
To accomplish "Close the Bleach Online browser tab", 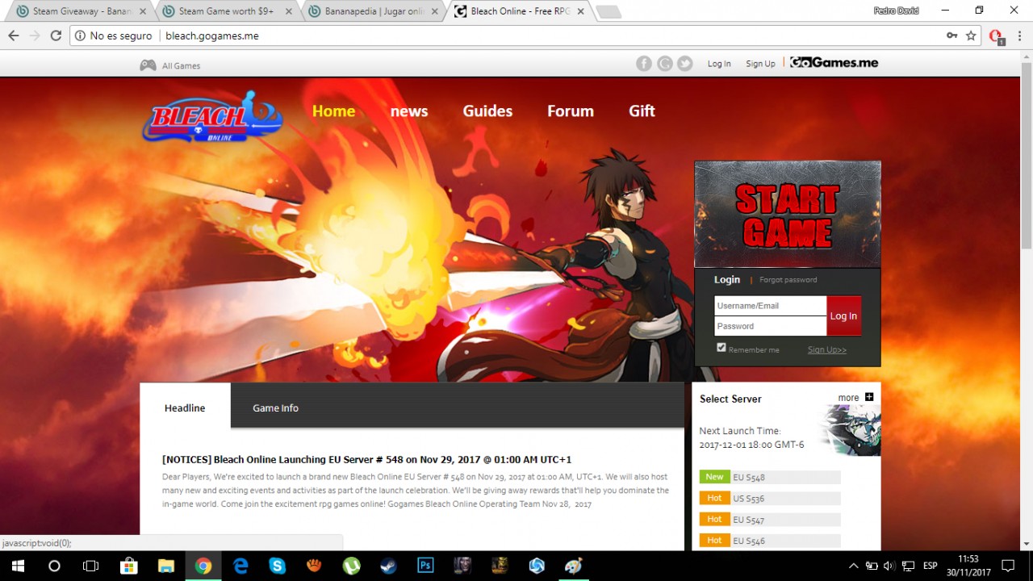I will (x=580, y=11).
